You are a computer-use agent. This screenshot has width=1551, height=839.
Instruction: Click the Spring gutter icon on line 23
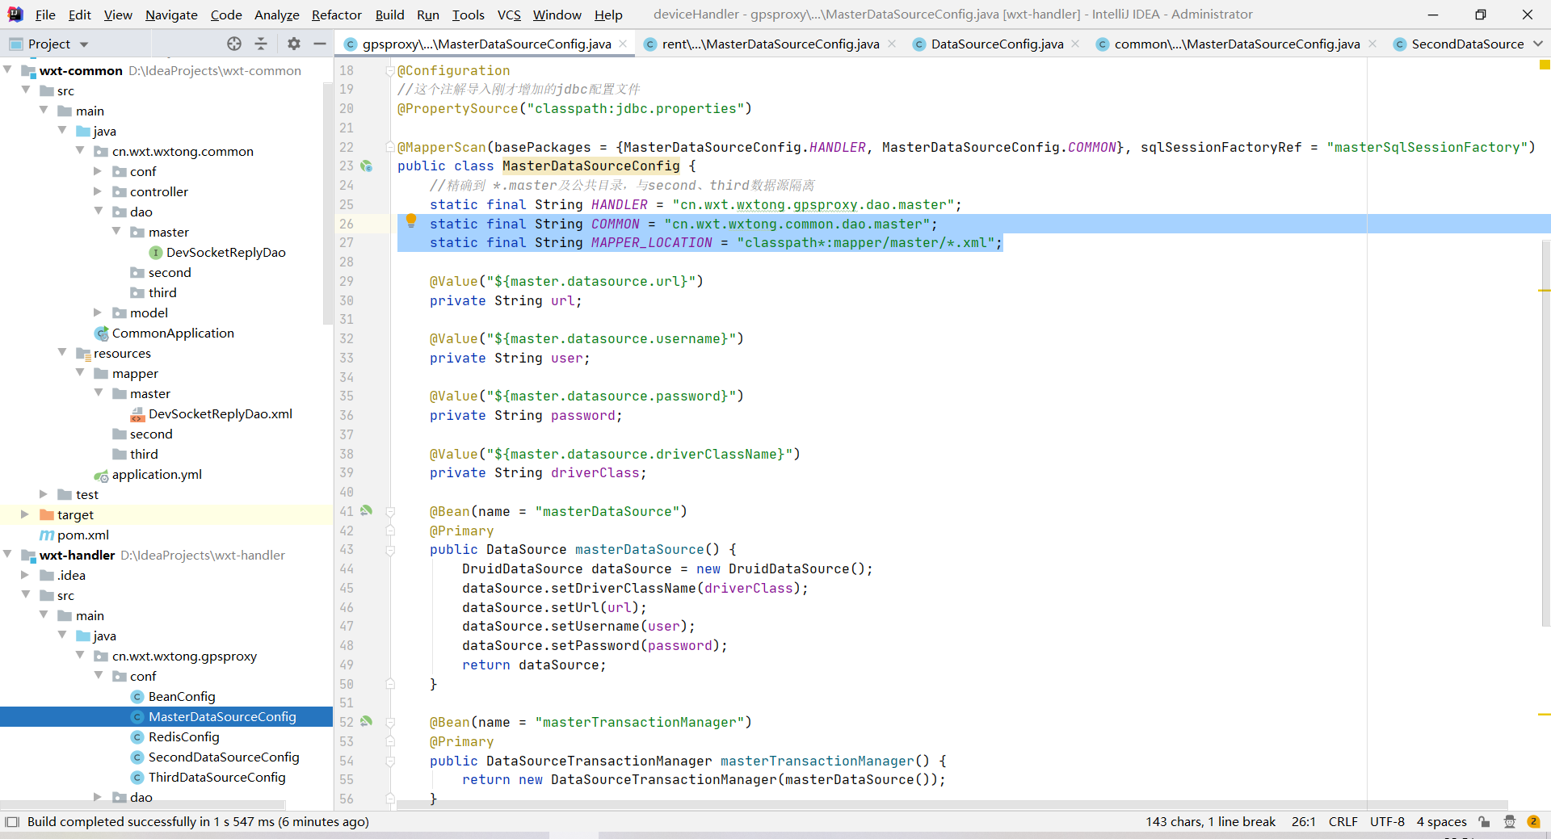[367, 166]
